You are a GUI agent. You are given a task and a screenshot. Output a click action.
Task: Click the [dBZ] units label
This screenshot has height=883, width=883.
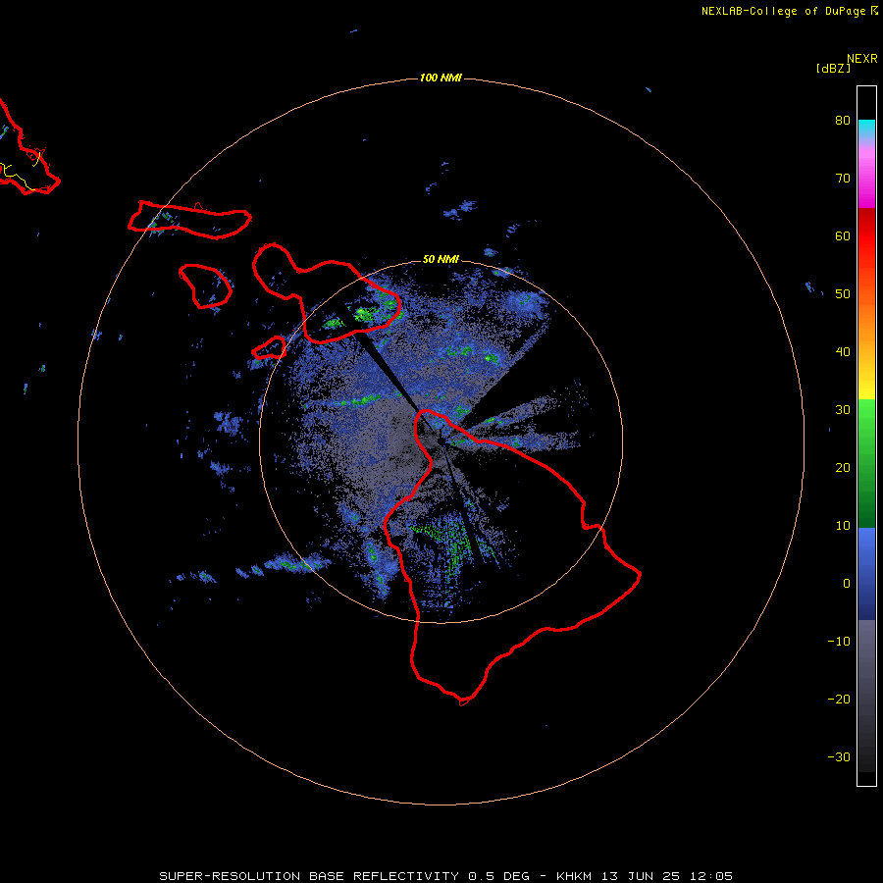(x=833, y=69)
